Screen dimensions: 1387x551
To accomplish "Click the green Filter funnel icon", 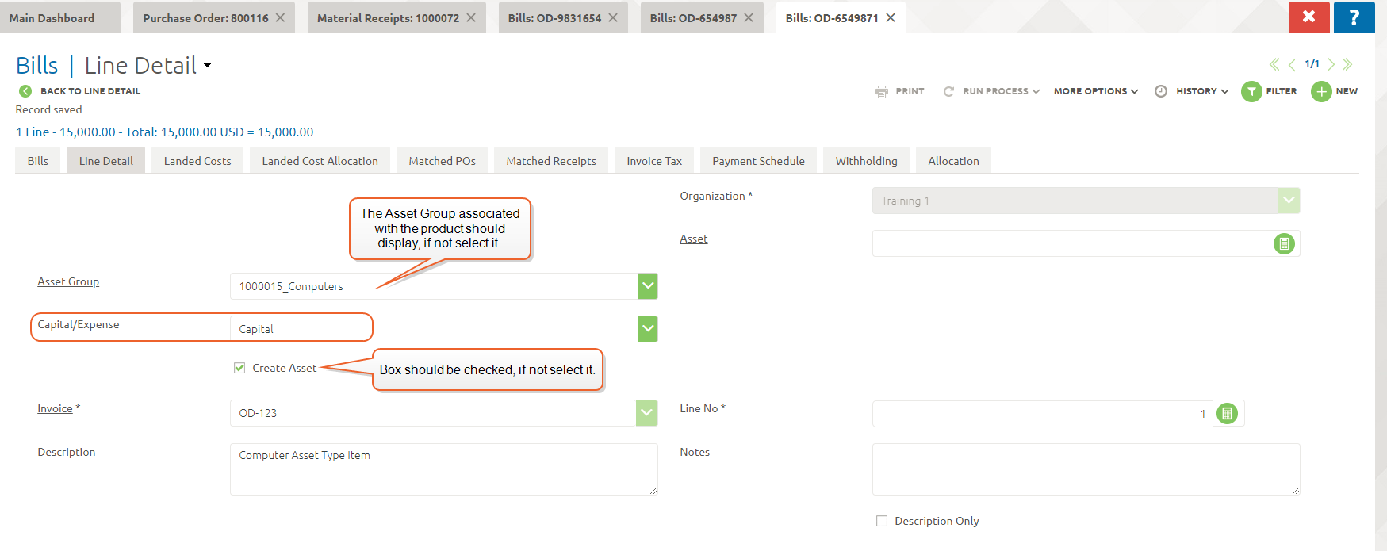I will (1251, 92).
